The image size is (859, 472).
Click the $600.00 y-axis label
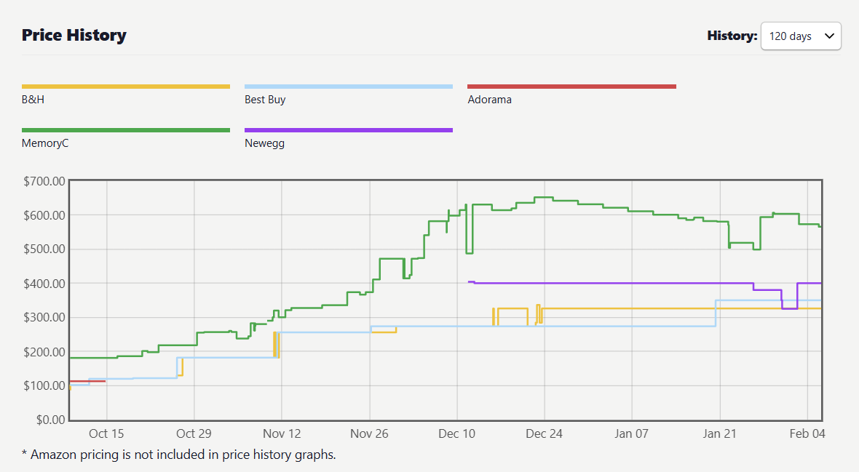pos(44,215)
